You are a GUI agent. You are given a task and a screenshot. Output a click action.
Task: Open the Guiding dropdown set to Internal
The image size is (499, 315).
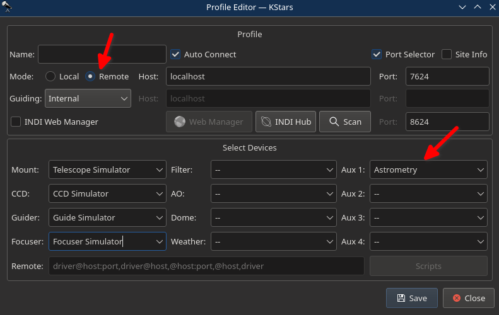(88, 98)
